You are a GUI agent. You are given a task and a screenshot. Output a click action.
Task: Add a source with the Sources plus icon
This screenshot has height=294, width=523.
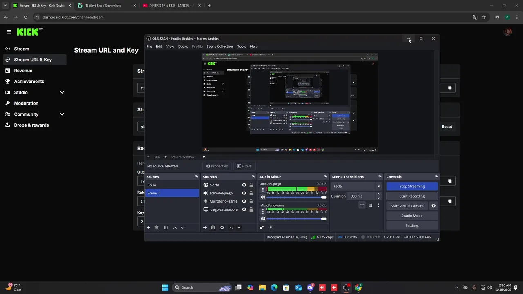(x=205, y=227)
